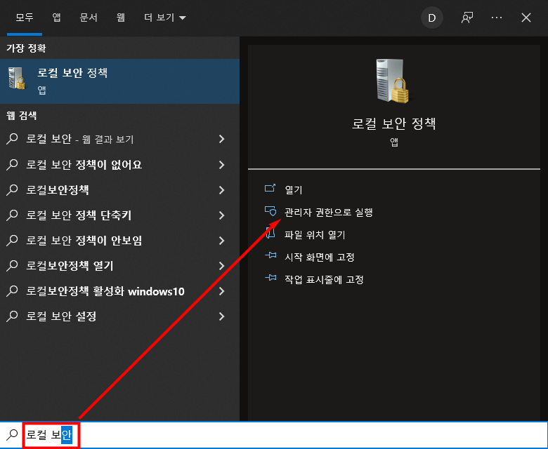Click the 로컬 보안 정책이 없어요 suggestion
Screen dimensions: 548x449
119,165
